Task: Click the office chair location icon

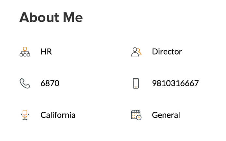Action: (x=25, y=115)
